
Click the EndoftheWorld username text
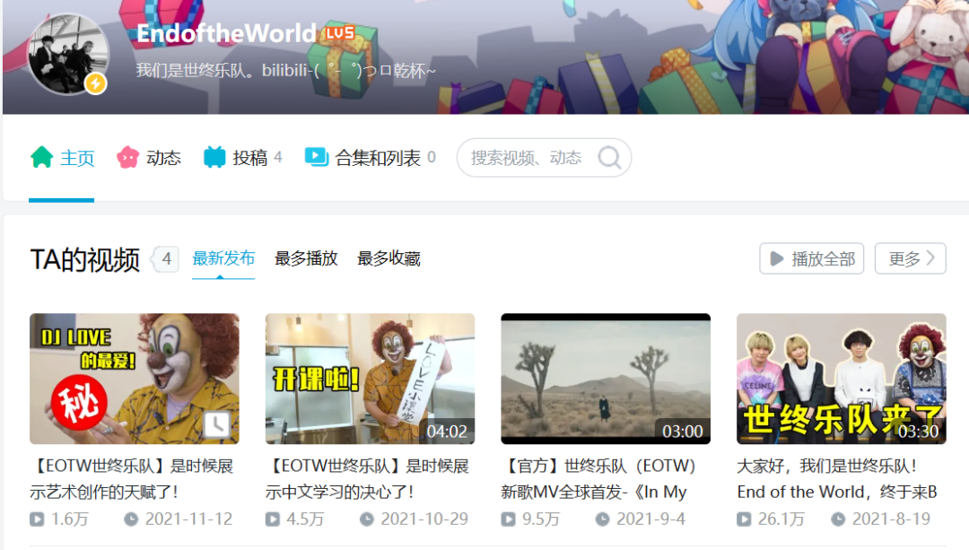226,33
